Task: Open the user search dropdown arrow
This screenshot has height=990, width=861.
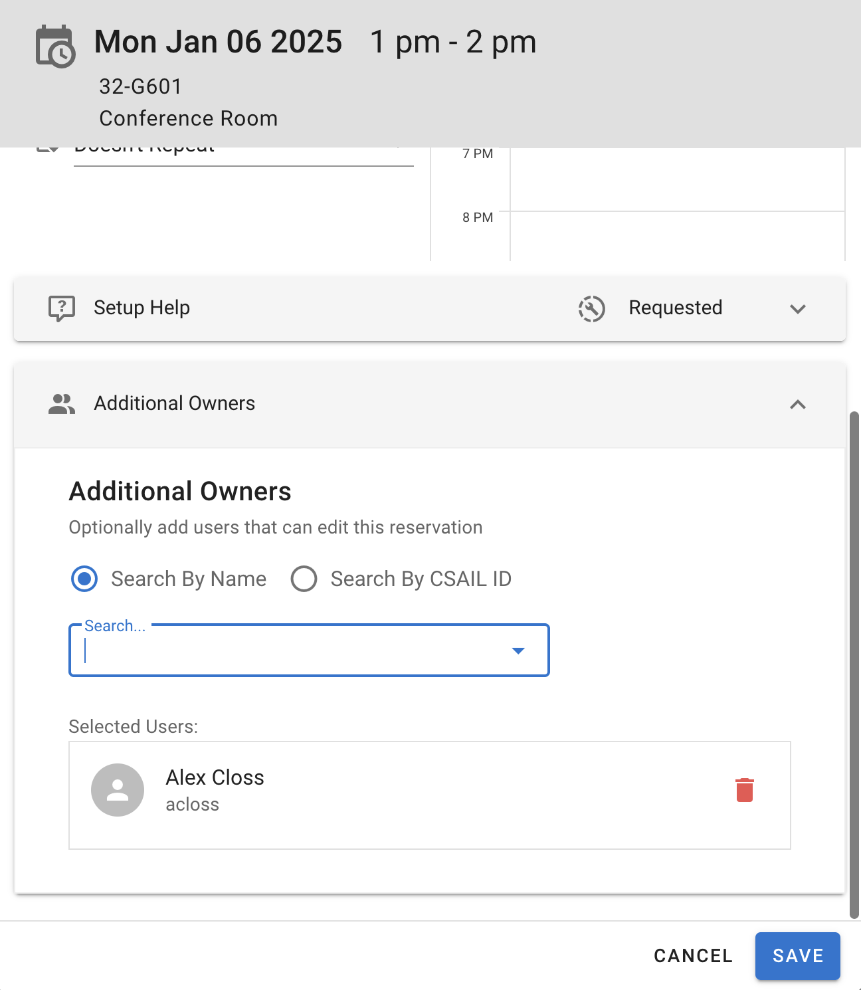Action: (x=518, y=650)
